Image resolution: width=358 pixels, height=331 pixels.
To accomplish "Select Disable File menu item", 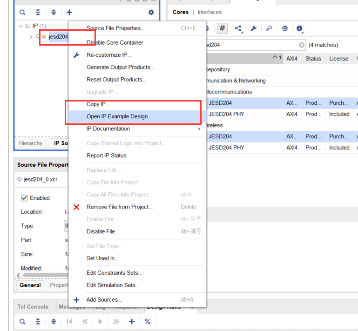I will (x=137, y=231).
